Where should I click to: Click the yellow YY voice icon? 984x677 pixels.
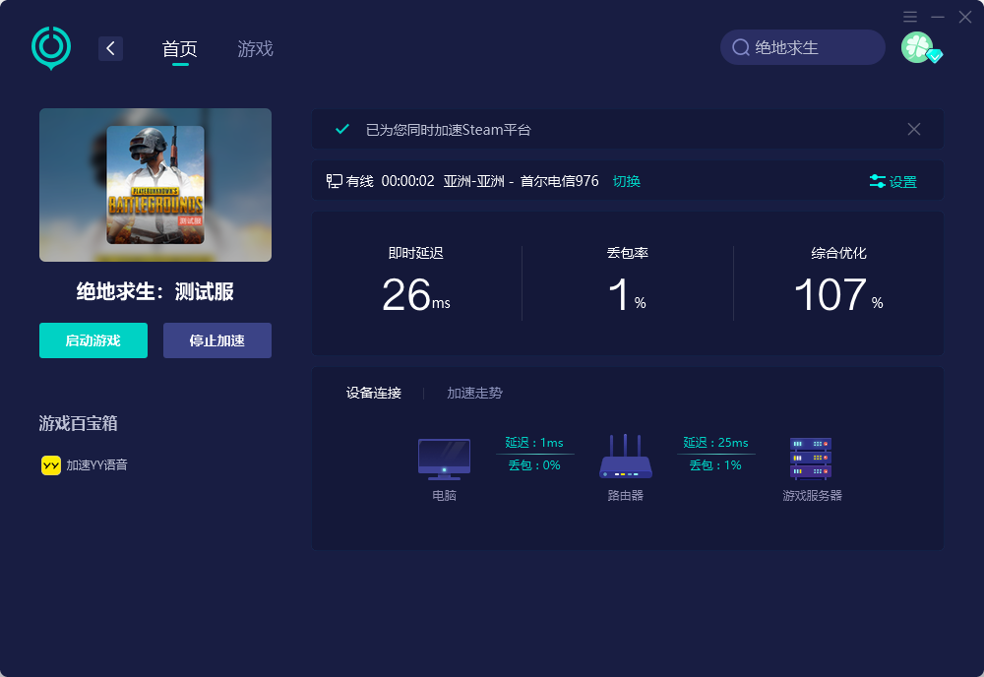(x=51, y=464)
